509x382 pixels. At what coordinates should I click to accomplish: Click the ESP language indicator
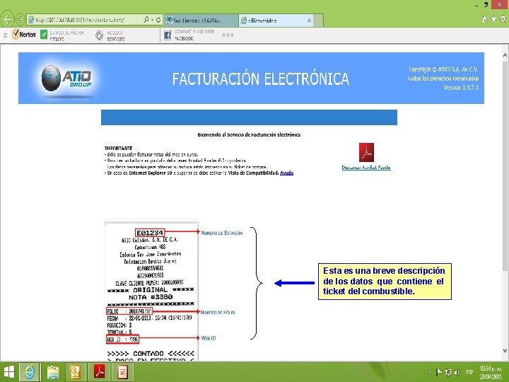coord(469,372)
